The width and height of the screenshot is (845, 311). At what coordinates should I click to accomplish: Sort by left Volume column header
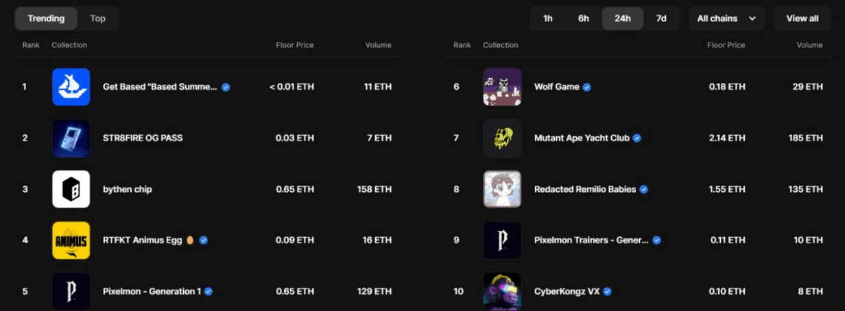[378, 45]
